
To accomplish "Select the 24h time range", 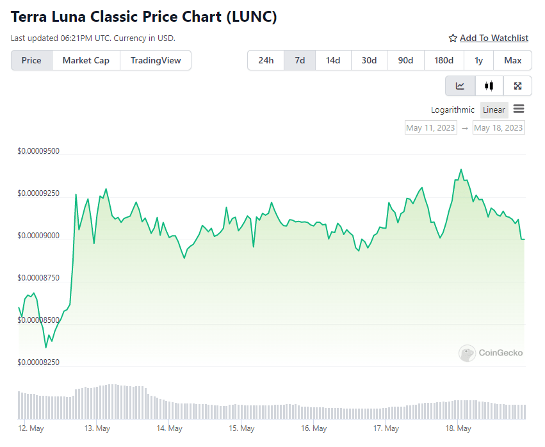I will (266, 60).
